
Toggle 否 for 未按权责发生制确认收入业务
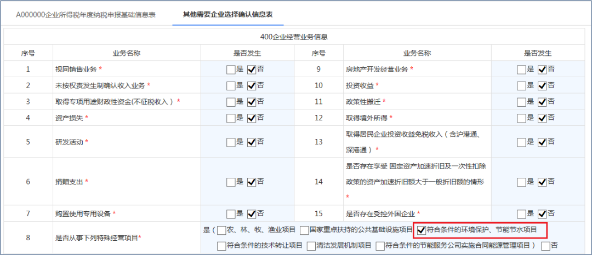(x=252, y=86)
